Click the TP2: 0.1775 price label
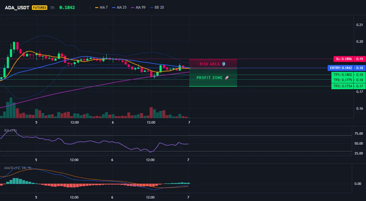Viewport: 366px width, 201px height. click(343, 80)
